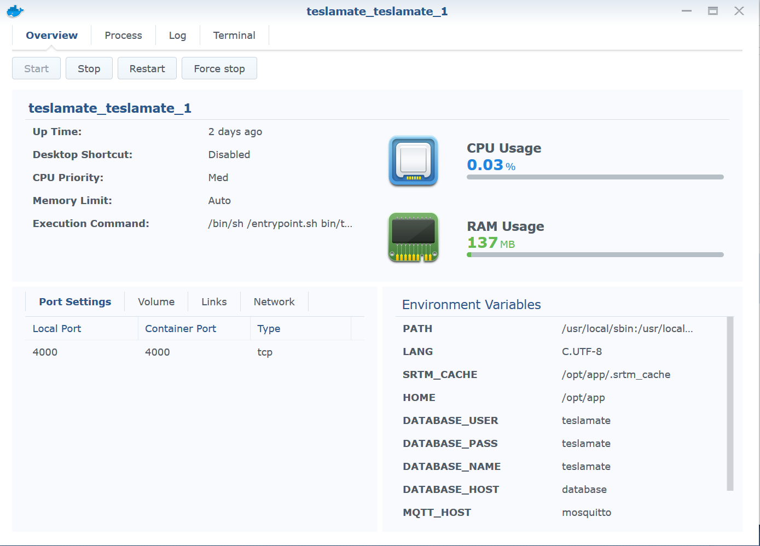Click the 'Med' CPU priority value
The width and height of the screenshot is (760, 546).
click(218, 178)
